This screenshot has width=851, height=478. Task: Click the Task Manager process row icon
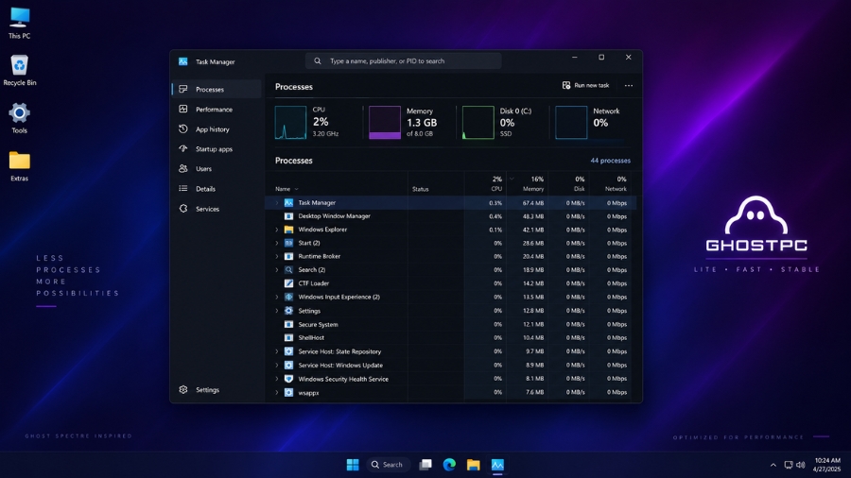click(288, 203)
